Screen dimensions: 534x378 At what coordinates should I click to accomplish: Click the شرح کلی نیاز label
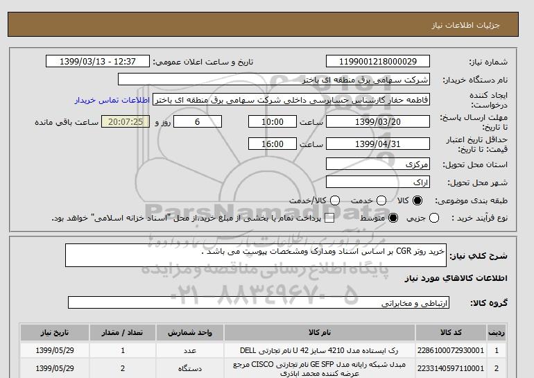pos(479,256)
